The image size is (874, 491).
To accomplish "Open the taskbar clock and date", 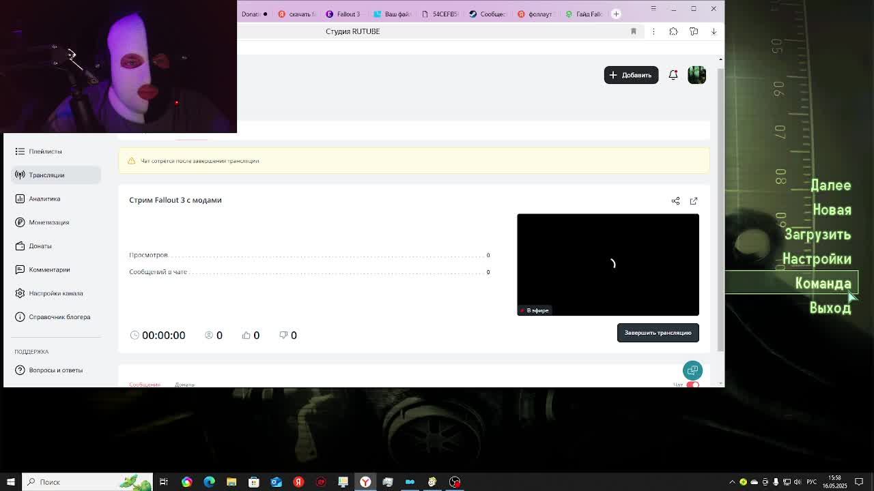I will (x=834, y=482).
